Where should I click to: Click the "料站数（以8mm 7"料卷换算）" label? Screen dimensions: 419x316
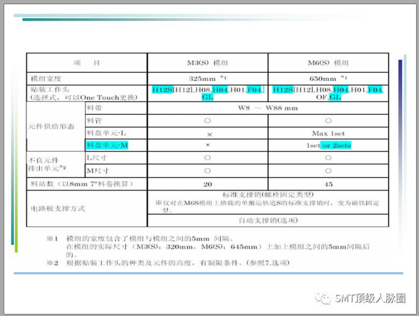coord(82,184)
